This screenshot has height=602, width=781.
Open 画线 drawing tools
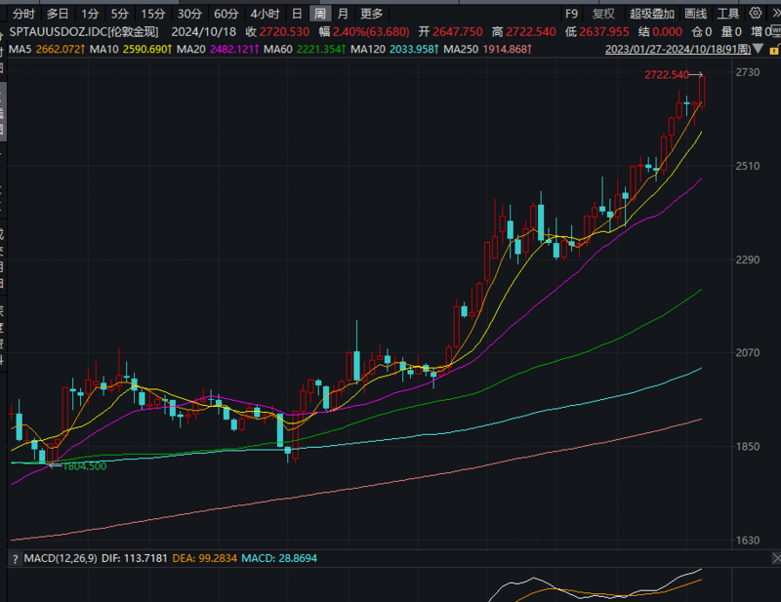point(695,14)
